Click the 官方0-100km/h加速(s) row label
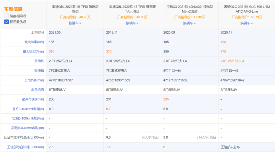This screenshot has width=275, height=153. [28, 109]
